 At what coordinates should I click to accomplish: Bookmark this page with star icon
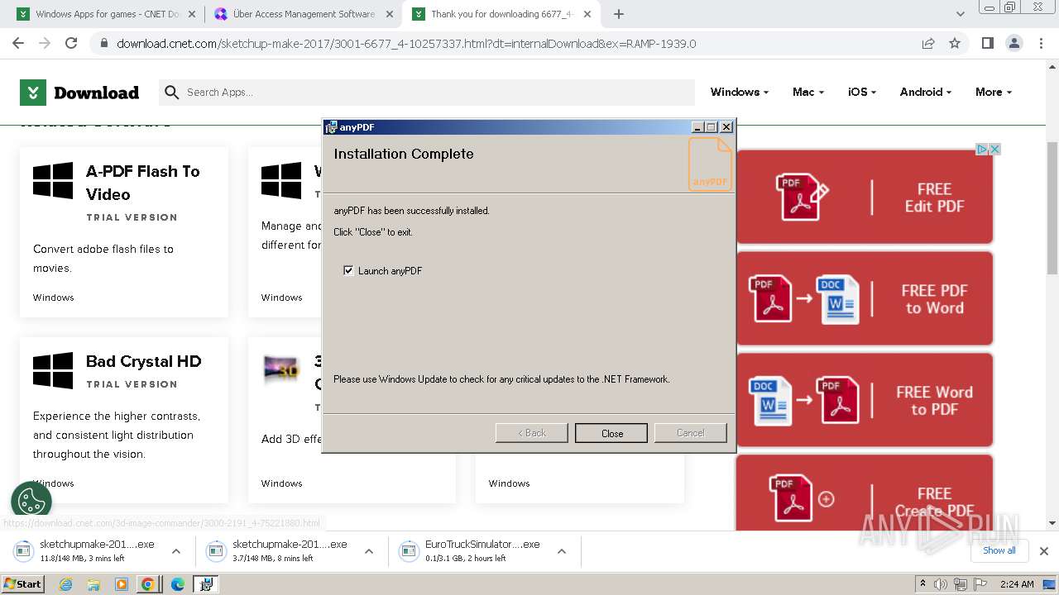point(955,43)
